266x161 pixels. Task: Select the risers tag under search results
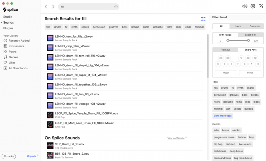[x=146, y=27]
